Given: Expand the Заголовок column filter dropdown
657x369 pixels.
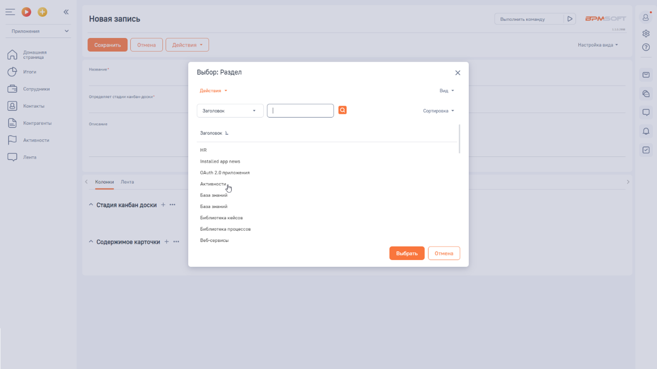Looking at the screenshot, I should coord(230,111).
